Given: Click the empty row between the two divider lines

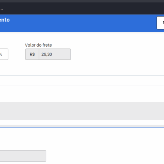Looking at the screenshot, I should click(x=82, y=81).
